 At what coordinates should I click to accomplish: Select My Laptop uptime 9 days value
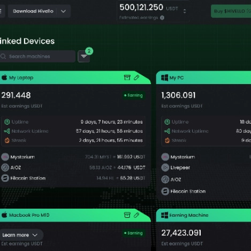[111, 122]
